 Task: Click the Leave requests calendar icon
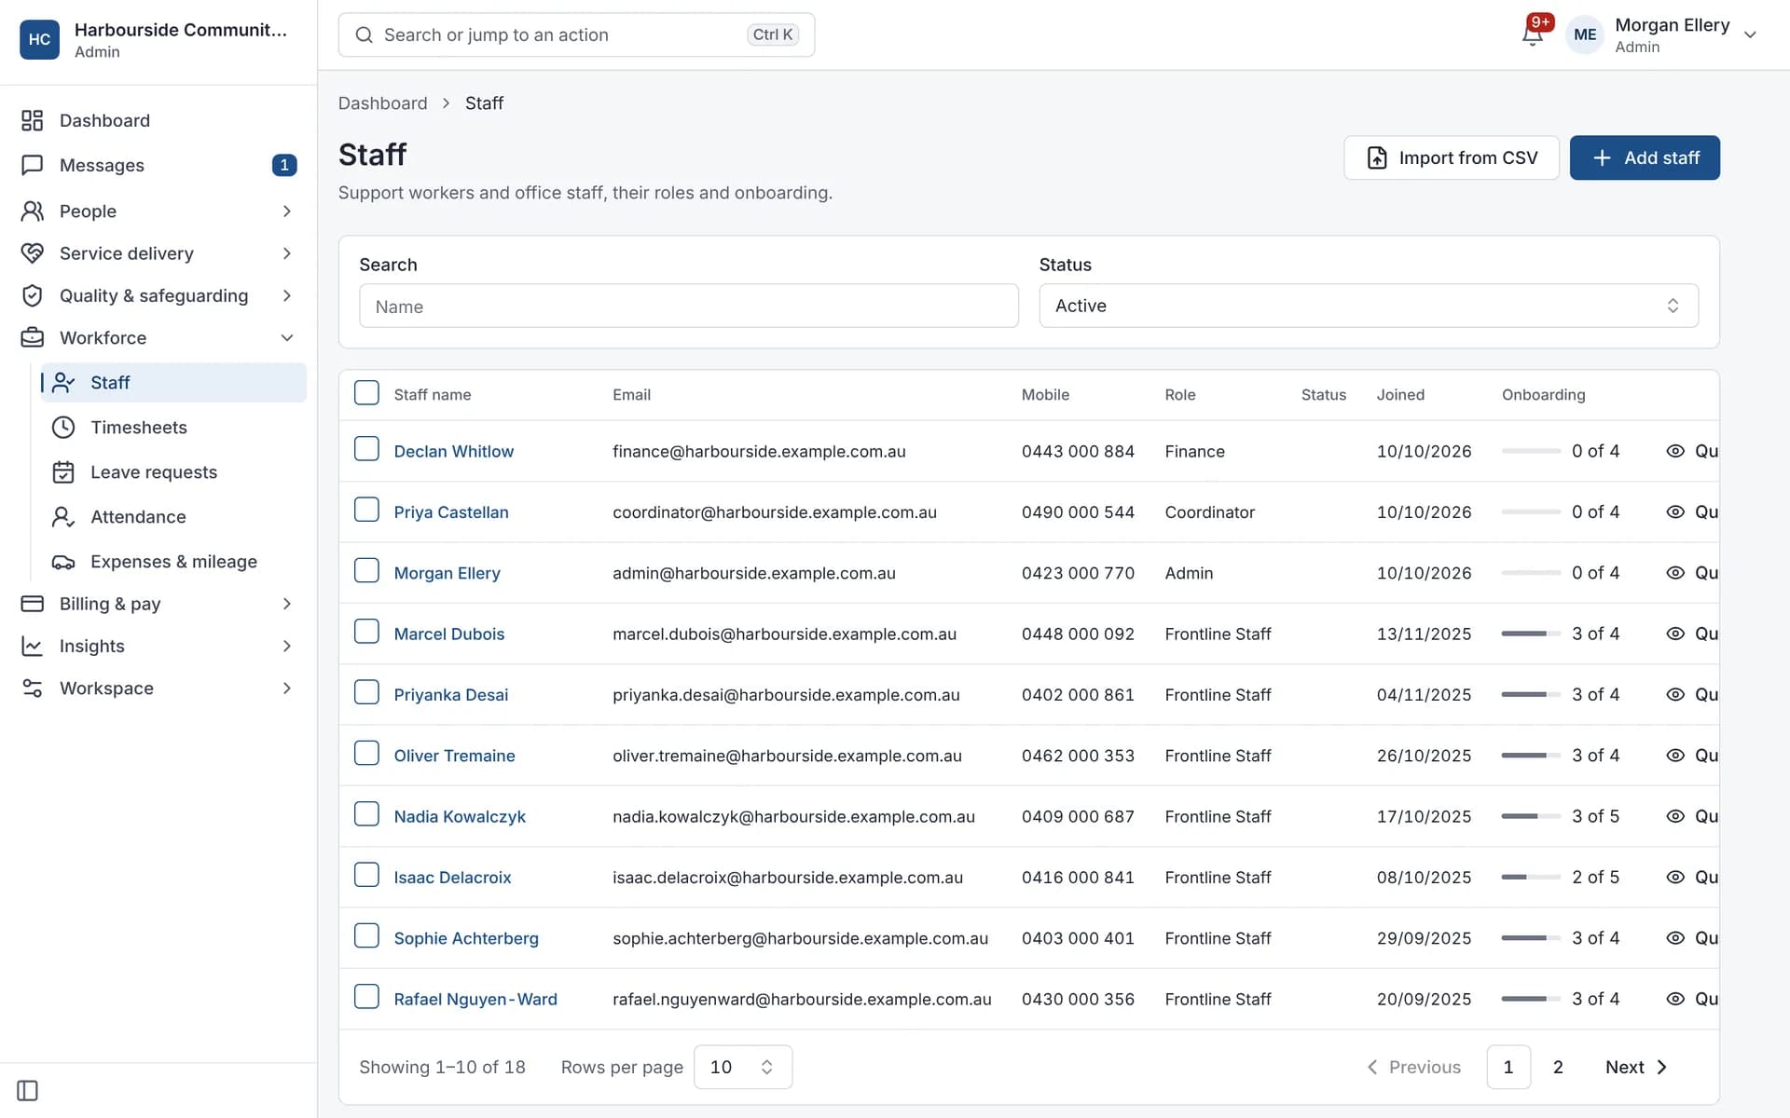63,472
